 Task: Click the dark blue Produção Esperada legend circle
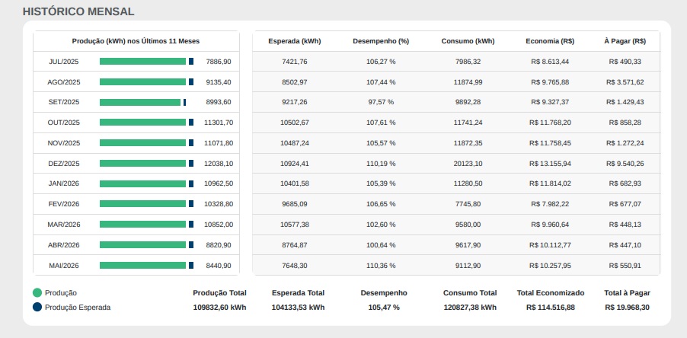tap(37, 308)
